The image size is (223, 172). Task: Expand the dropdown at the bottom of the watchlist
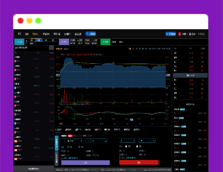tap(33, 169)
